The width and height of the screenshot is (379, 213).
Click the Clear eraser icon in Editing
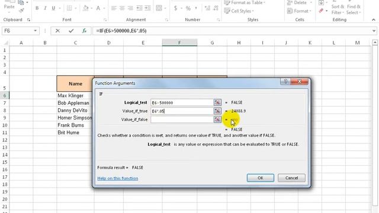321,11
